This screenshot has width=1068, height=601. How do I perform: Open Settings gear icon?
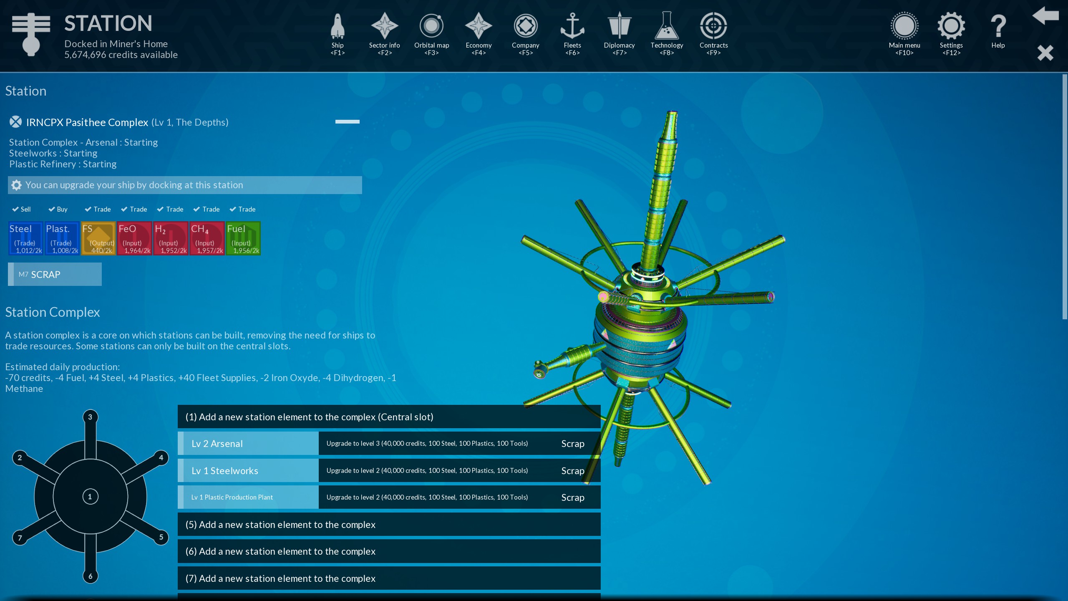click(x=951, y=27)
